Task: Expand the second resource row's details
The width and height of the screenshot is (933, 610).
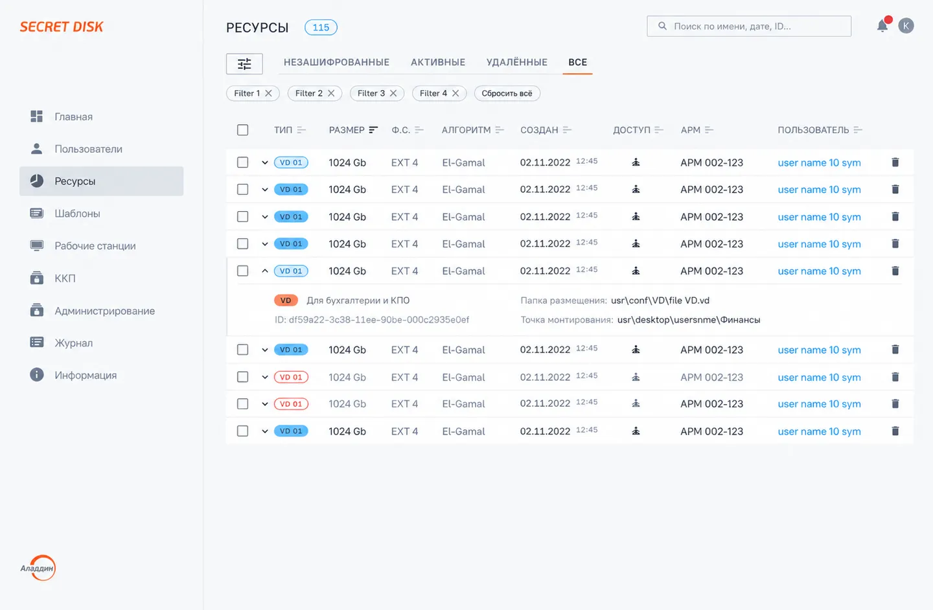Action: click(x=265, y=190)
